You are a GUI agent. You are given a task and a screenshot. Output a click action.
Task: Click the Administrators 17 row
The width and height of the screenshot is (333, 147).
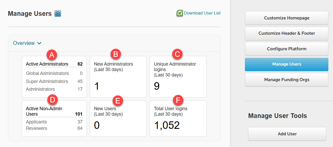54,89
